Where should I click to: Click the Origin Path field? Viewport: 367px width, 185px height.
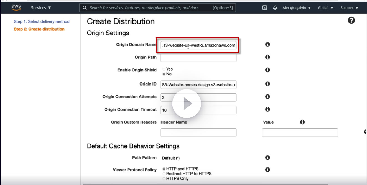pyautogui.click(x=198, y=58)
